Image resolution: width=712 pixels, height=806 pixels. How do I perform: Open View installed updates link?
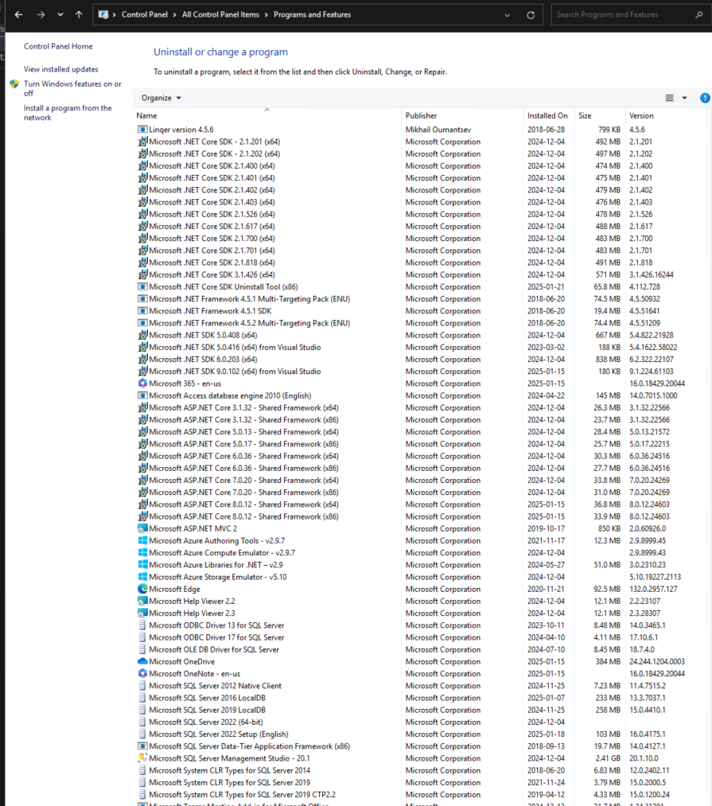[x=61, y=69]
